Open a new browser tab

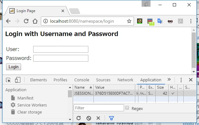tap(75, 11)
